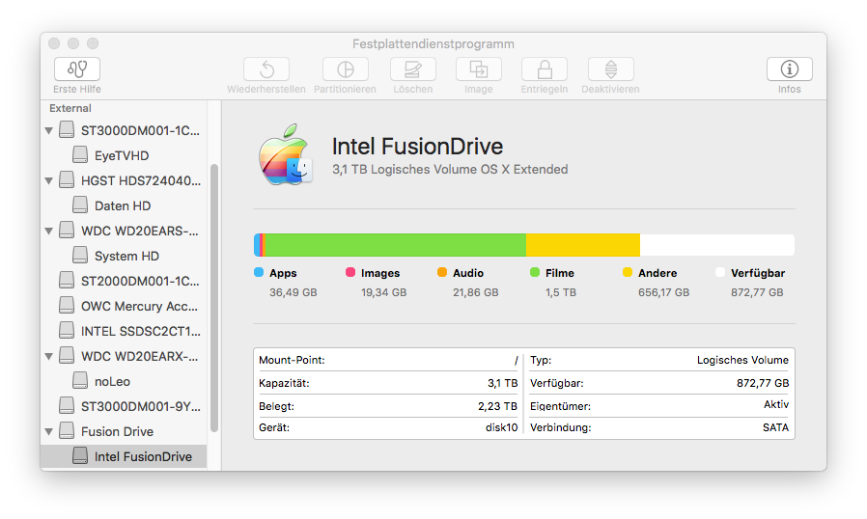Select the ST3000DM001-9Y... disk icon

[x=67, y=406]
